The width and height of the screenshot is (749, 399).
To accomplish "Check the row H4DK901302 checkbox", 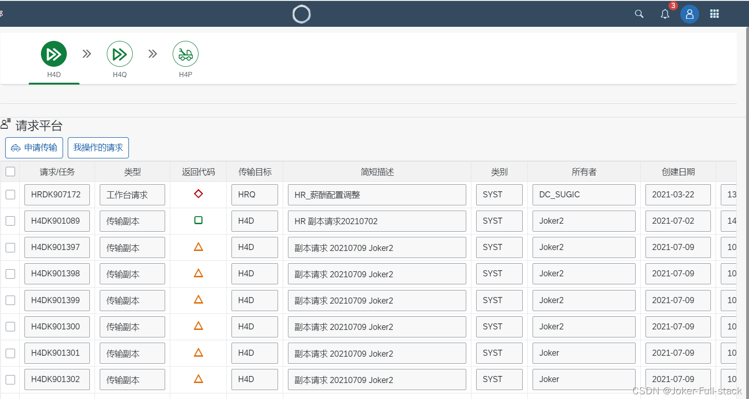I will point(10,380).
